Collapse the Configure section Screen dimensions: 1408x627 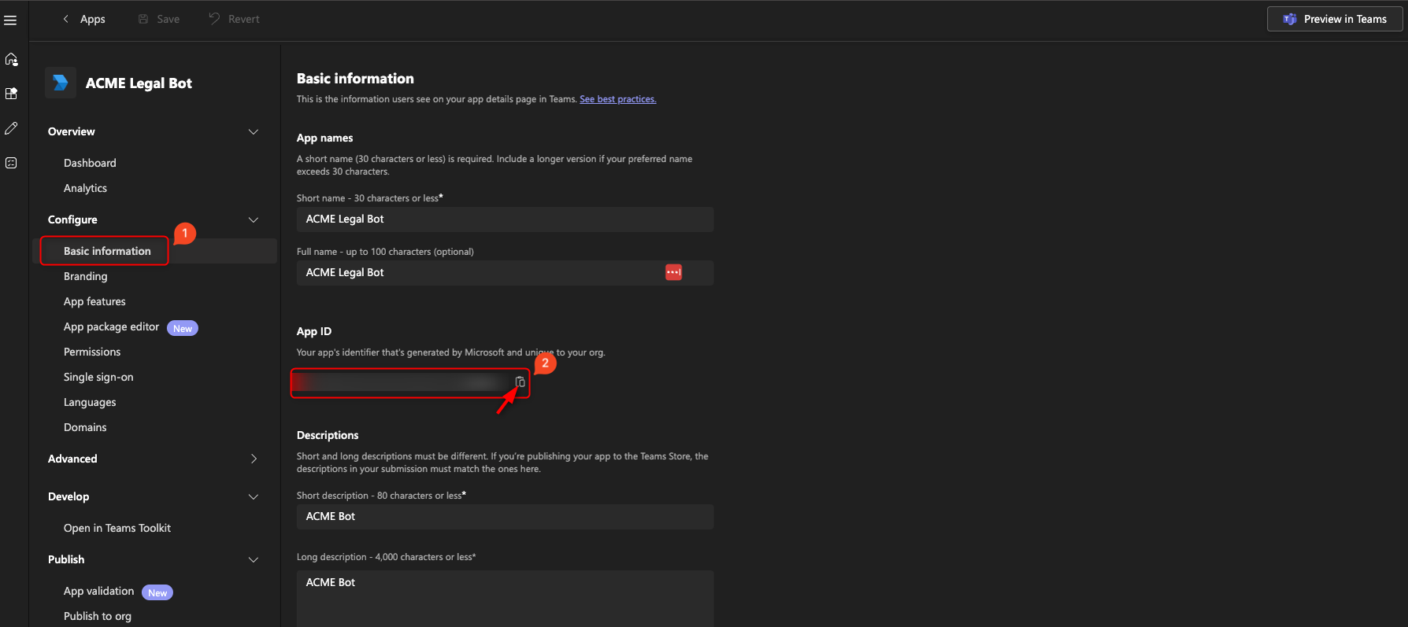point(254,219)
